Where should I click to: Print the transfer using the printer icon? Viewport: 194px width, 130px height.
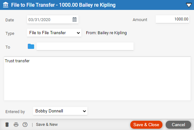coord(16,125)
